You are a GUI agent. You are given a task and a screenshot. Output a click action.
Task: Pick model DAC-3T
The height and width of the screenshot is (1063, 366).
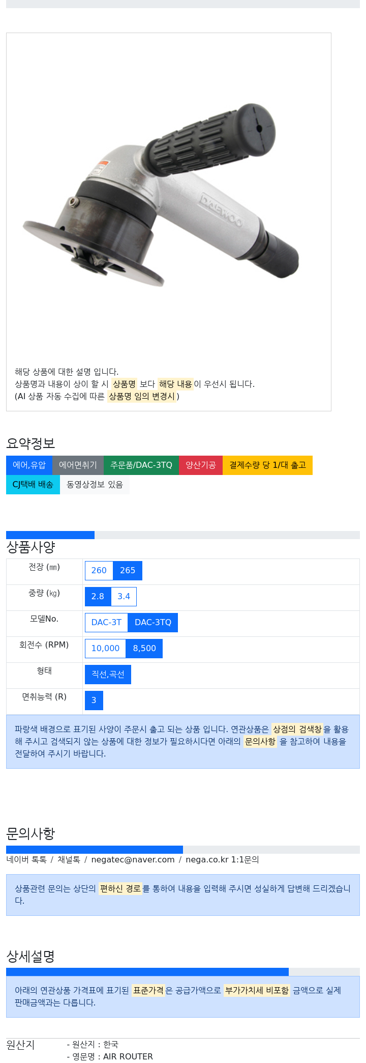coord(106,622)
